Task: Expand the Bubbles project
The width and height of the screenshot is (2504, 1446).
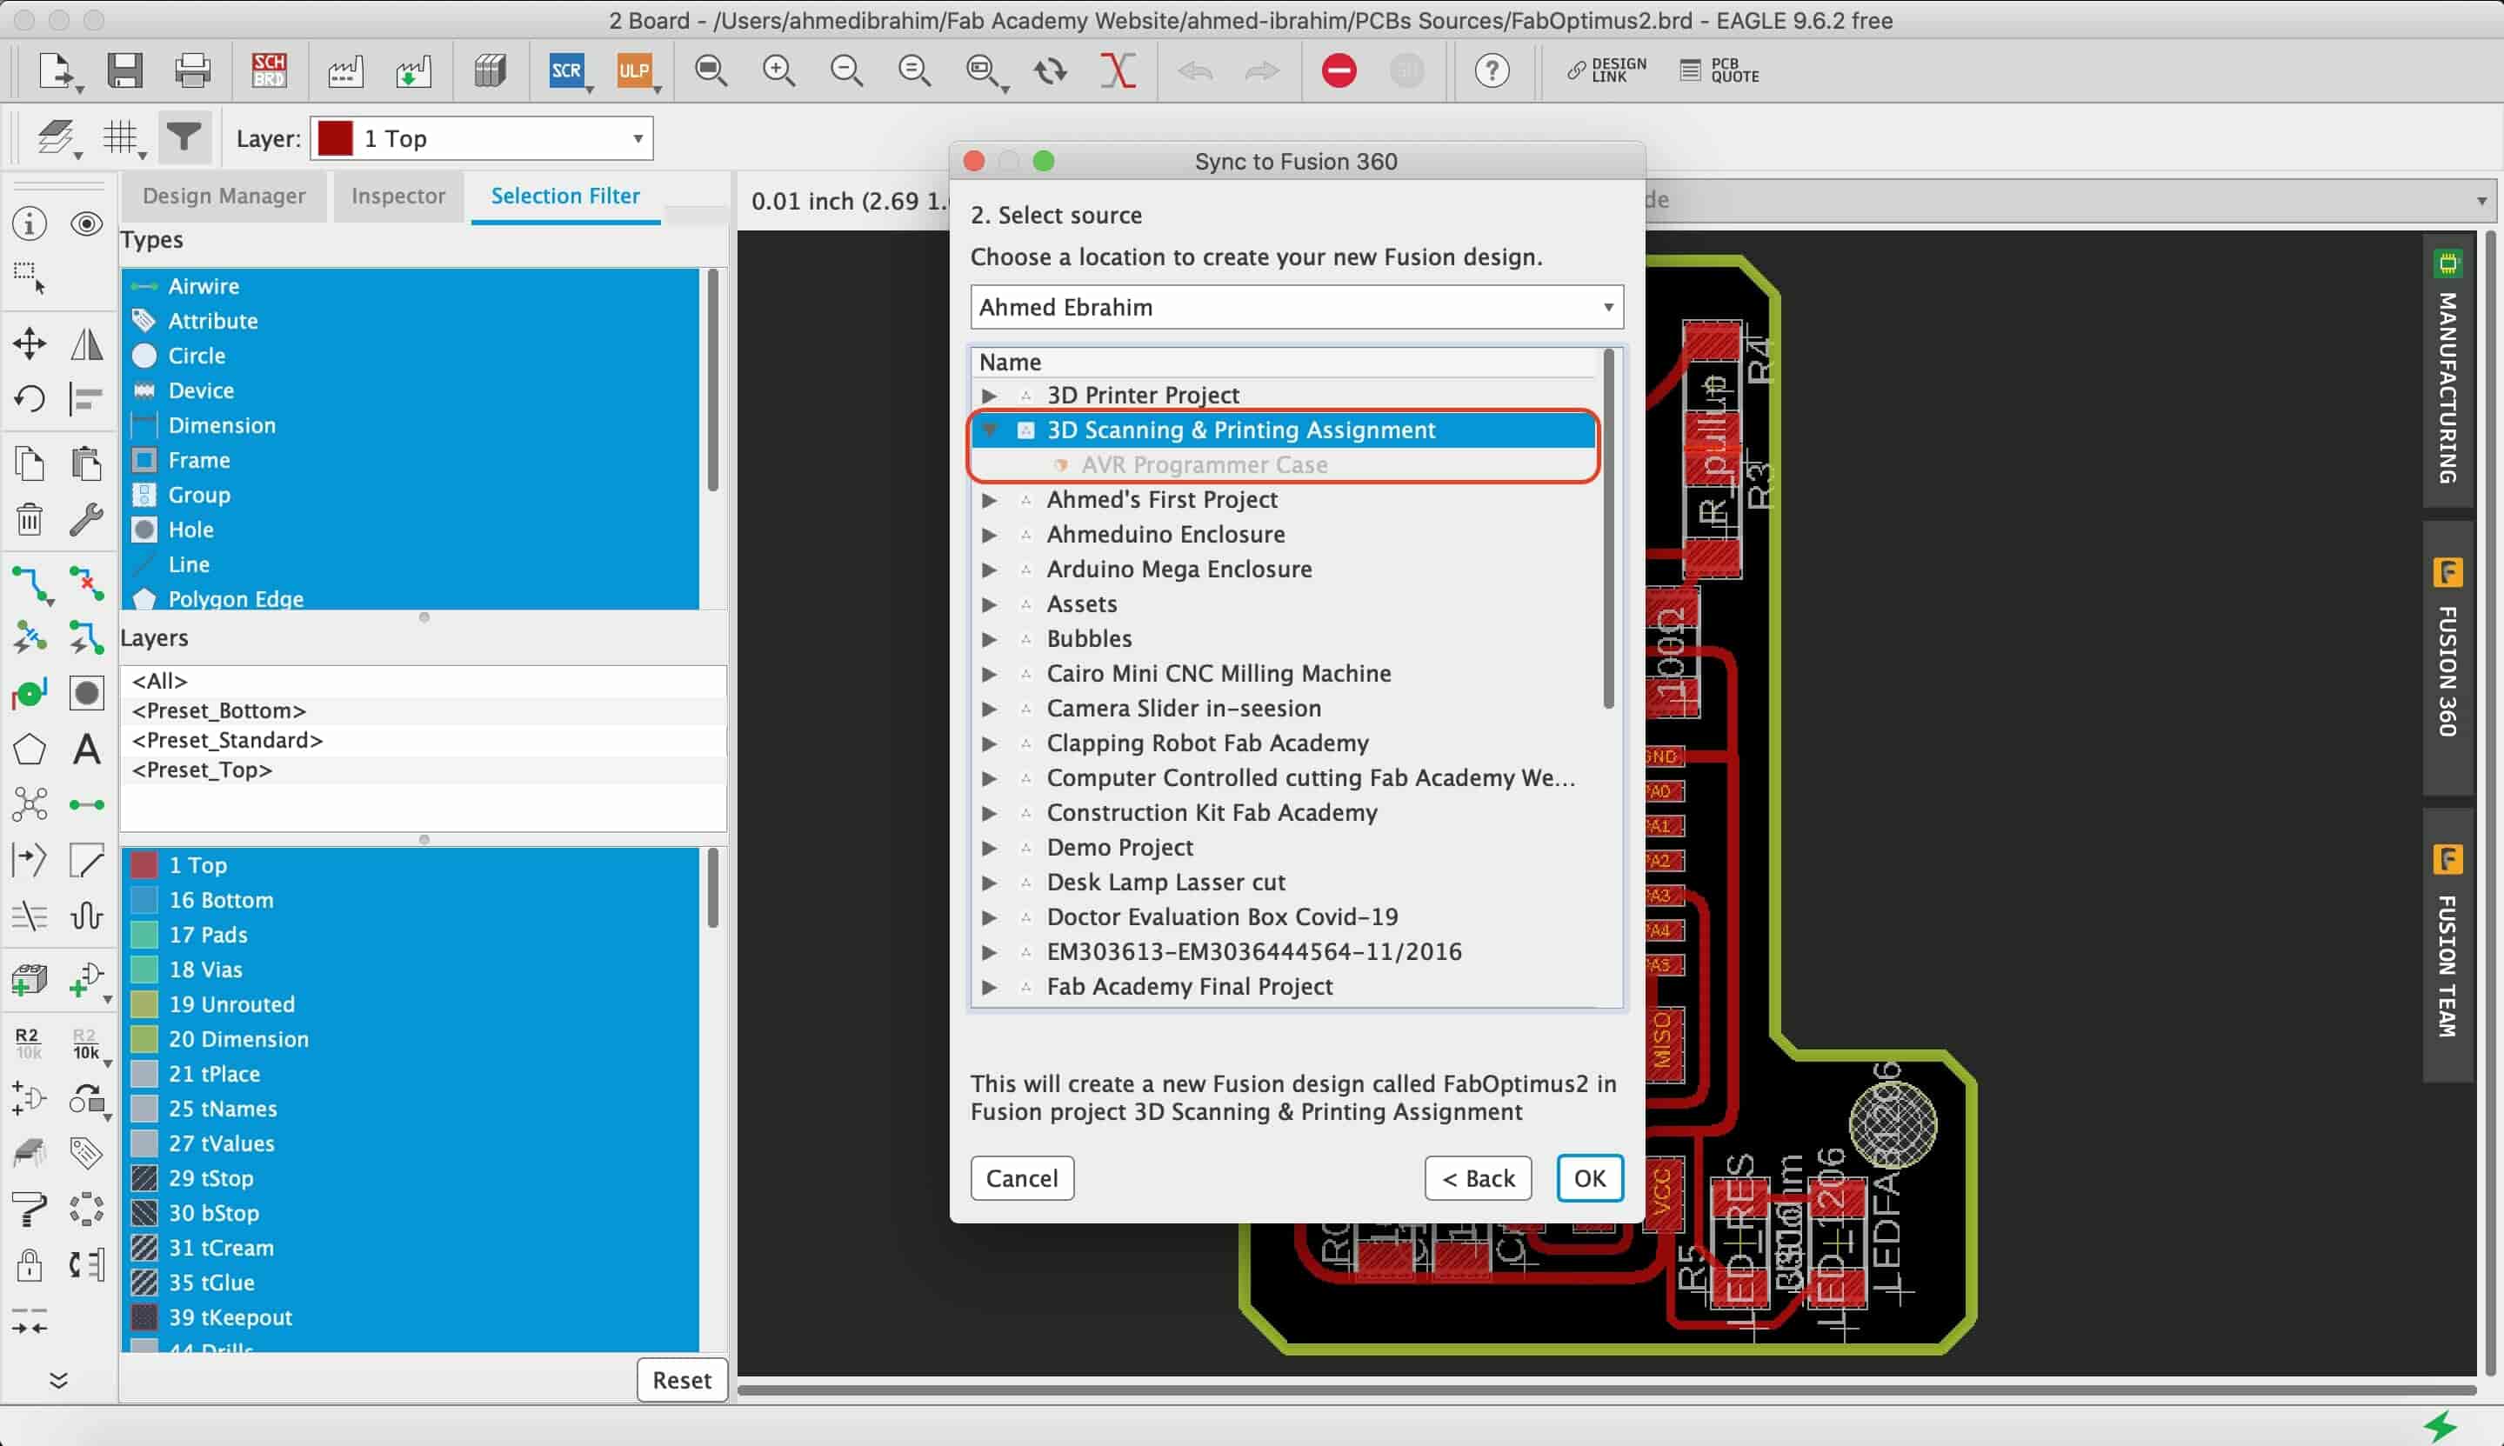Action: (x=988, y=638)
